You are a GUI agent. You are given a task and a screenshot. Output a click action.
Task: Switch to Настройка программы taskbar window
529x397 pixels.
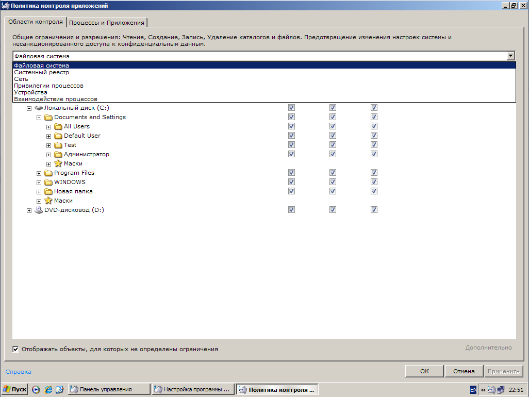tap(193, 390)
